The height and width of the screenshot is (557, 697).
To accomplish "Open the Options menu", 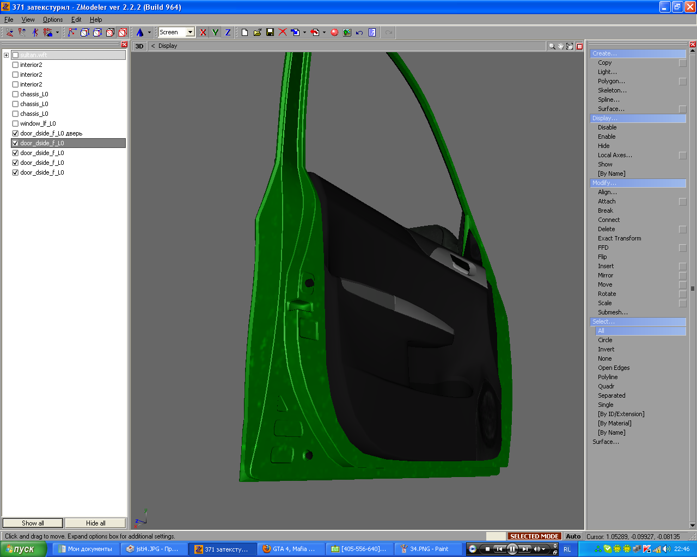I will 53,20.
